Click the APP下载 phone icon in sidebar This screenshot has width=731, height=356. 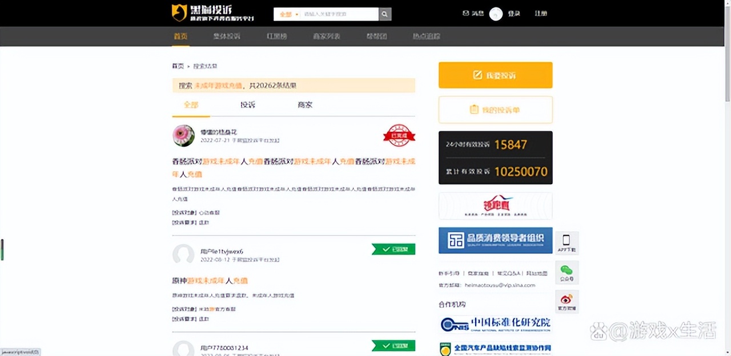click(x=566, y=241)
